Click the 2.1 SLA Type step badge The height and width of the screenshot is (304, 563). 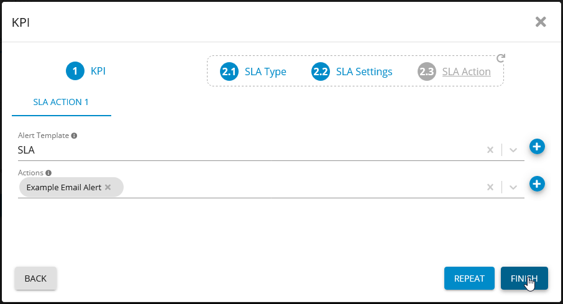tap(229, 71)
